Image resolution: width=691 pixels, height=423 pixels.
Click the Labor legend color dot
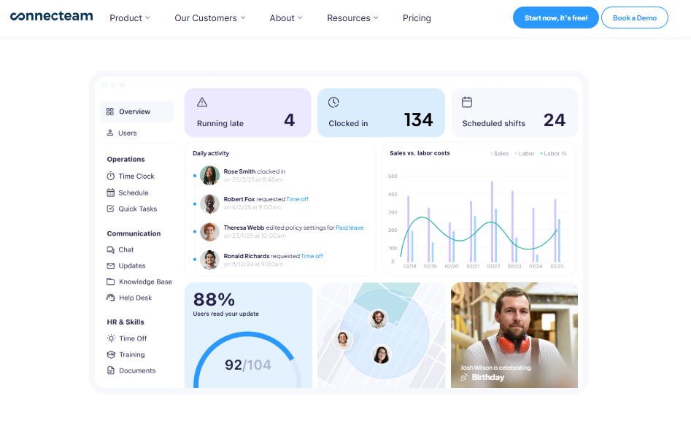tap(516, 154)
